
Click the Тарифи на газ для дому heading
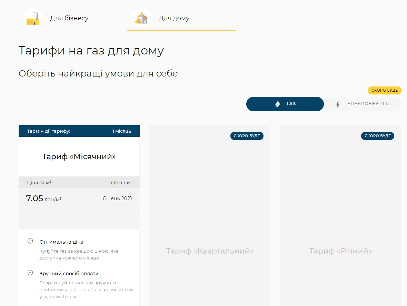(x=91, y=51)
